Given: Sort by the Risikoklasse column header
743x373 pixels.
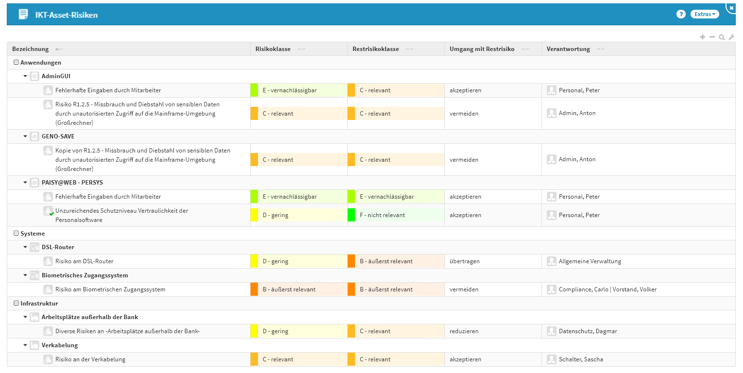Looking at the screenshot, I should tap(273, 49).
